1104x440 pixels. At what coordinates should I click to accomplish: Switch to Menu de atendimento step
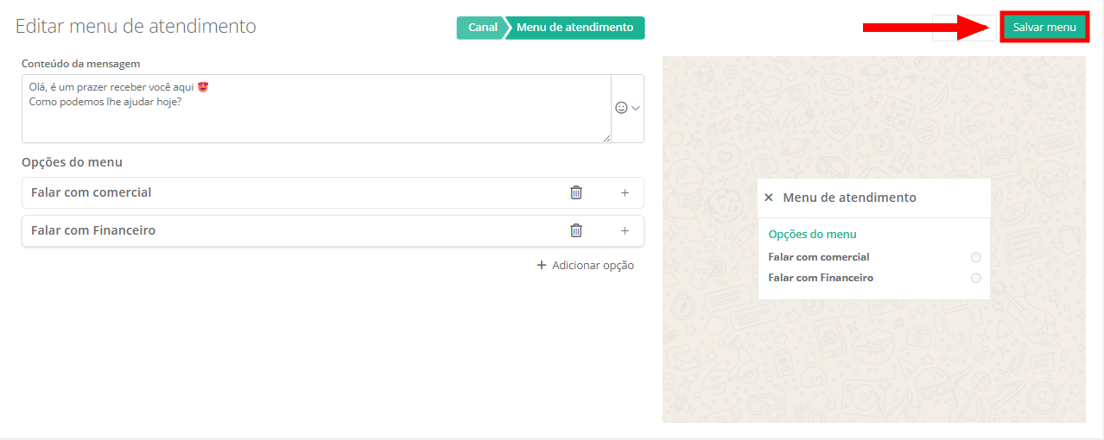574,28
